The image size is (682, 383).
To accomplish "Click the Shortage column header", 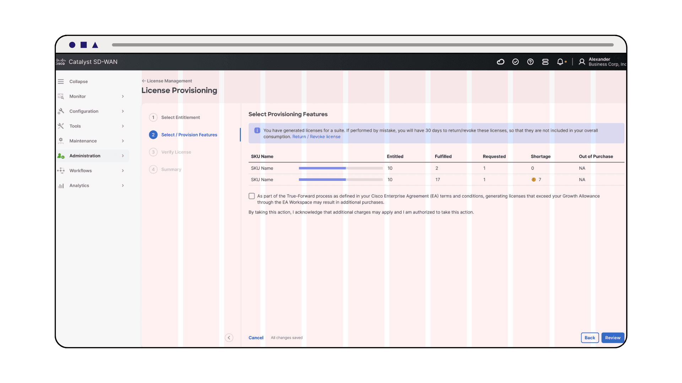I will pyautogui.click(x=541, y=157).
